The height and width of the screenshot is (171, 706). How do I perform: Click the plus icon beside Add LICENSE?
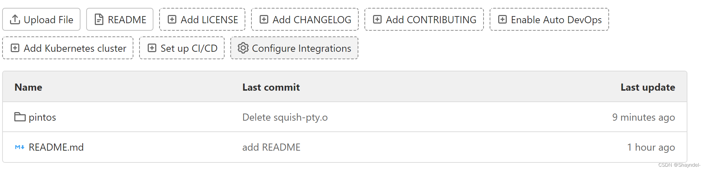172,19
